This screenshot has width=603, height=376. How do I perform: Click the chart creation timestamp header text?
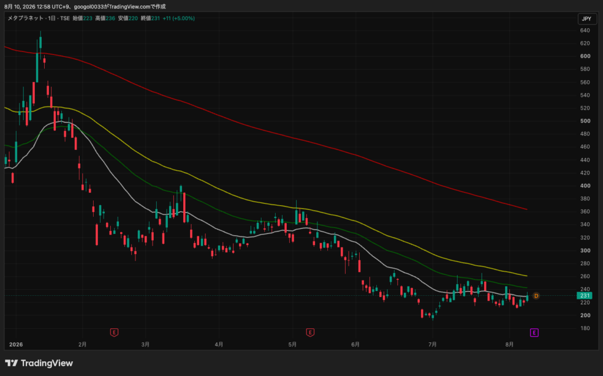click(85, 6)
